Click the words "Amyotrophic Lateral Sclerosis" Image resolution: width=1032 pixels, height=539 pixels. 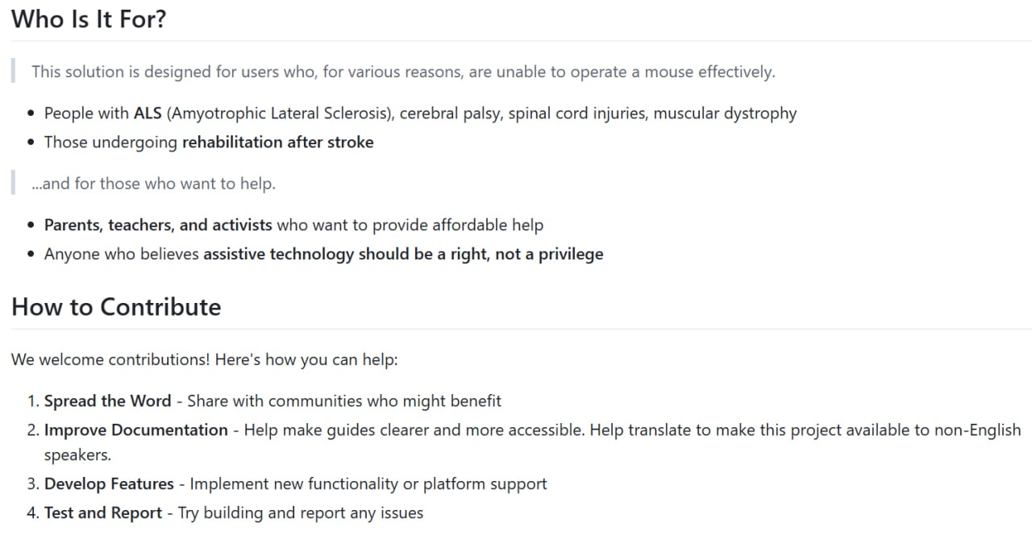point(279,114)
